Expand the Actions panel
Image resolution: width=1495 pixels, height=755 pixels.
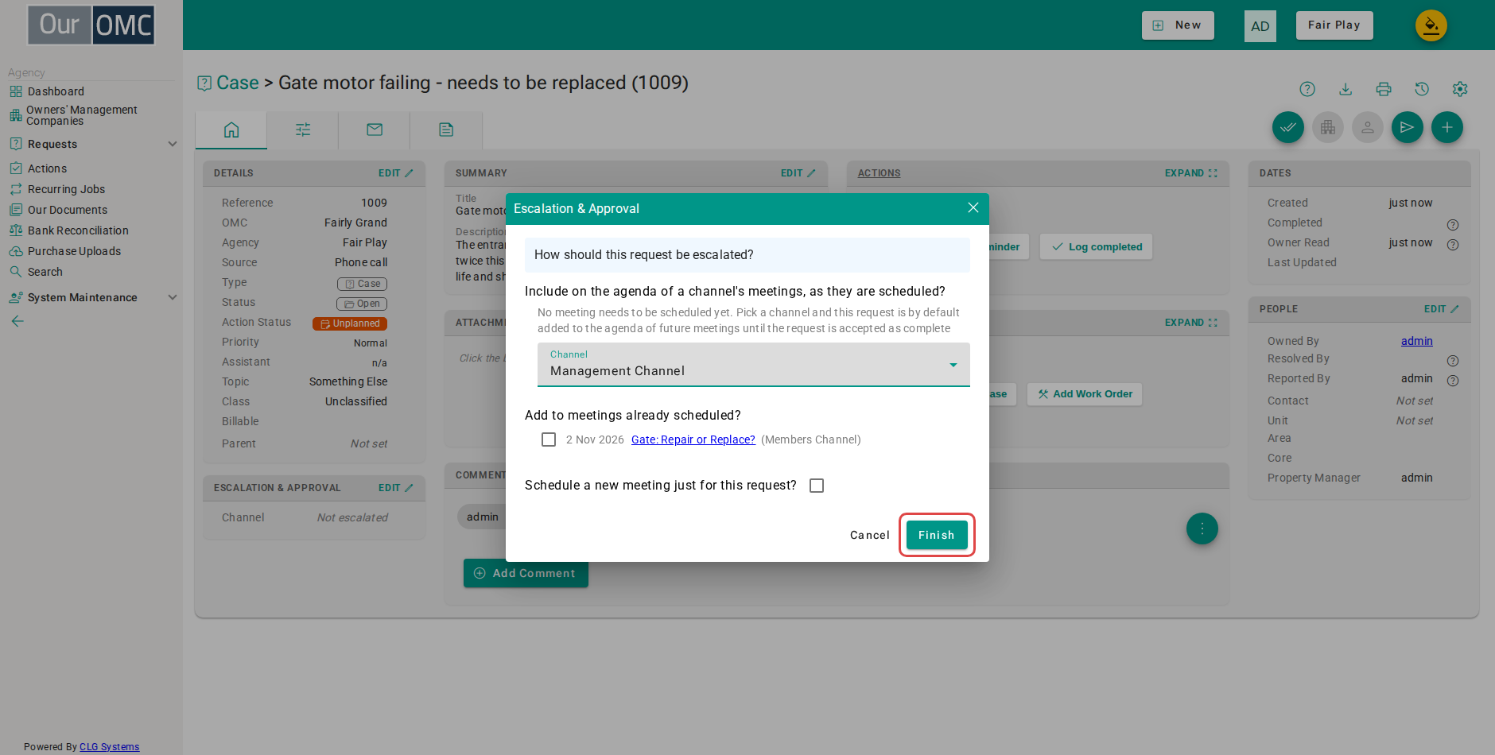pyautogui.click(x=1191, y=173)
